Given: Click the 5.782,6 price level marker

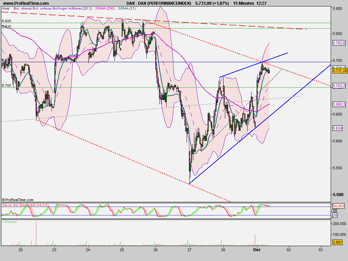Looking at the screenshot, I should point(339,43).
